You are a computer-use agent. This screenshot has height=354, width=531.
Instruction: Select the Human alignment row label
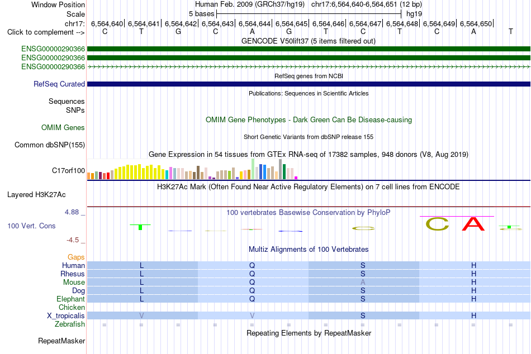coord(73,265)
